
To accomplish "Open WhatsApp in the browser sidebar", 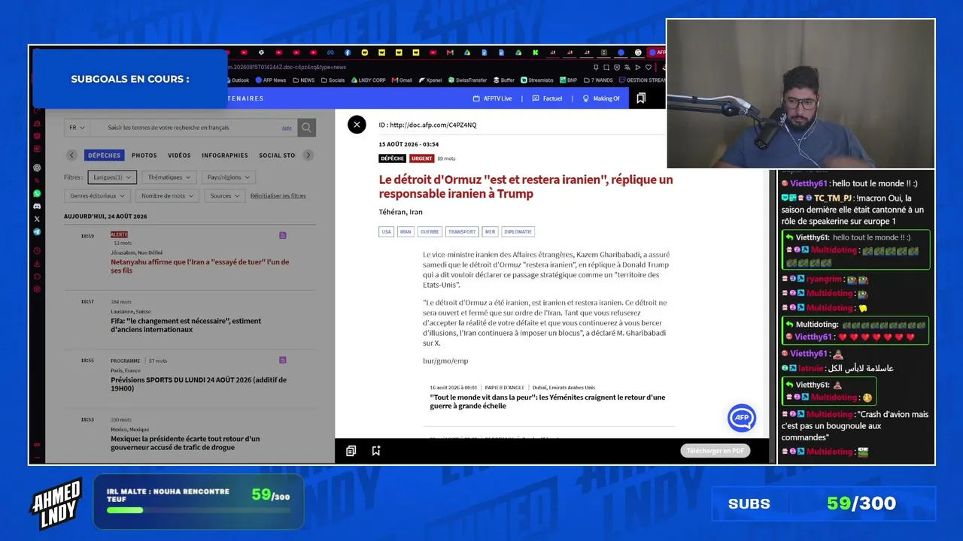I will point(37,193).
